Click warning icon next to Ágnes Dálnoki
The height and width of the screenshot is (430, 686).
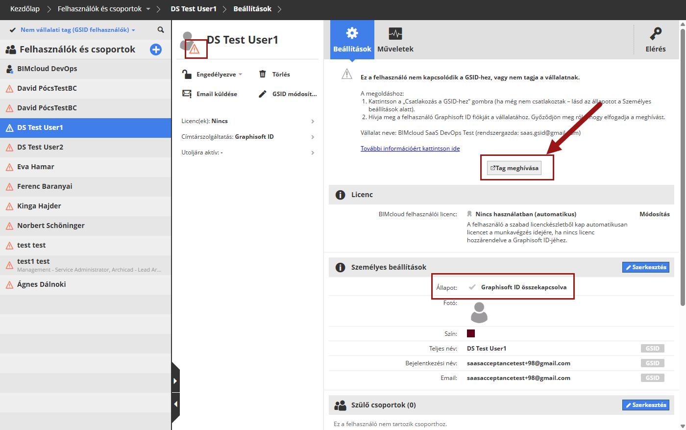point(9,285)
